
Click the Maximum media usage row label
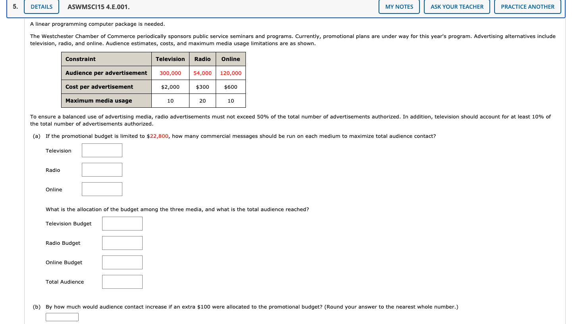(98, 101)
